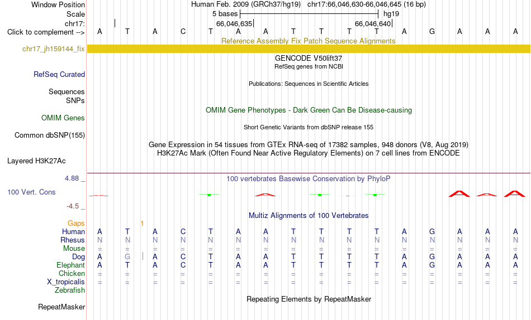Click the Dog species label
This screenshot has height=320, width=531.
point(79,257)
